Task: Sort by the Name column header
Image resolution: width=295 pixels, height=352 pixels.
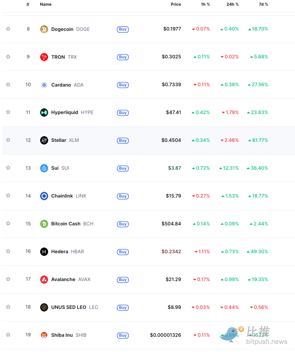Action: tap(46, 4)
